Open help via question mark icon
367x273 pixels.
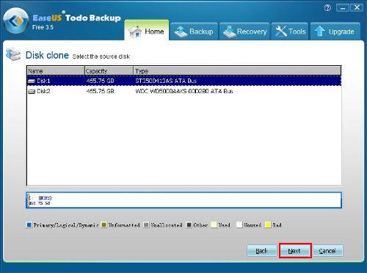(x=327, y=8)
